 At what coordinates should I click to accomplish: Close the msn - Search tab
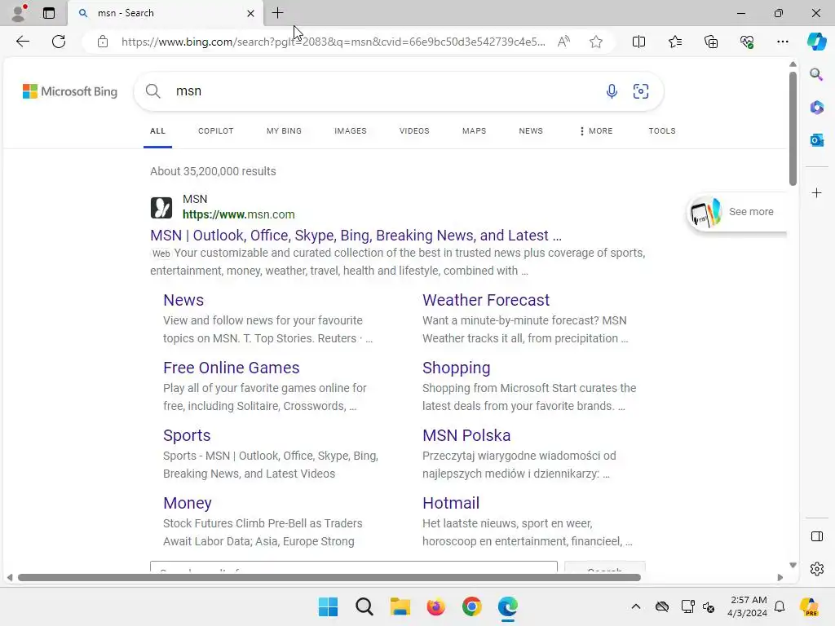point(250,13)
